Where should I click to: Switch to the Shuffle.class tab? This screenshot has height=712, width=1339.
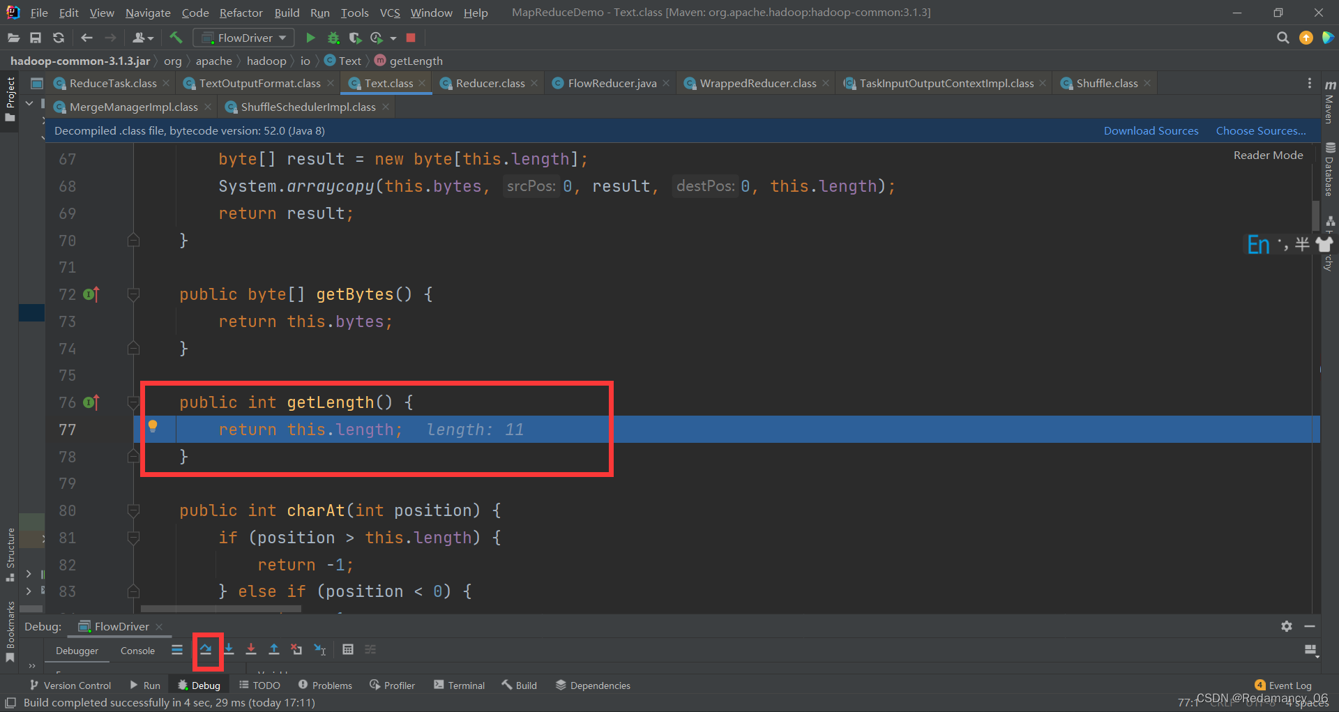[x=1107, y=84]
